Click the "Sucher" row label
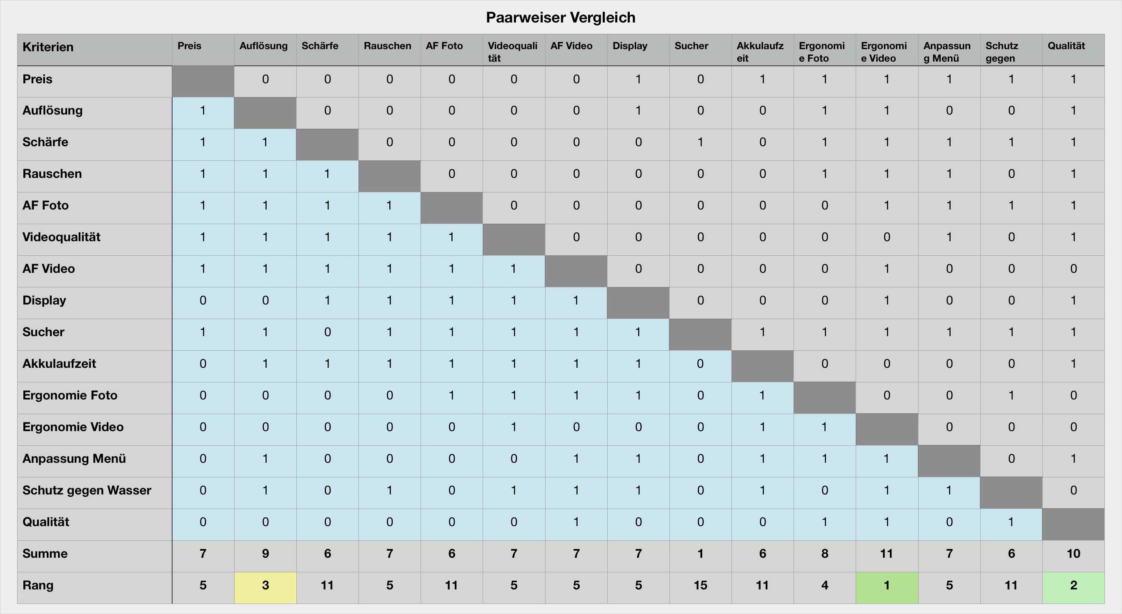 point(44,332)
